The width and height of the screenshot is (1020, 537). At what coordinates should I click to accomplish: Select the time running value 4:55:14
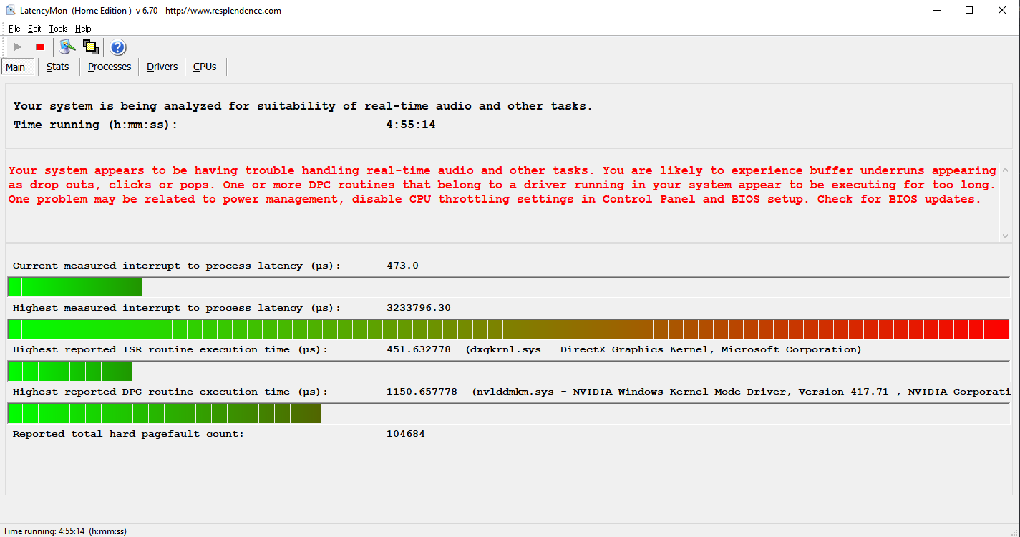(x=411, y=125)
